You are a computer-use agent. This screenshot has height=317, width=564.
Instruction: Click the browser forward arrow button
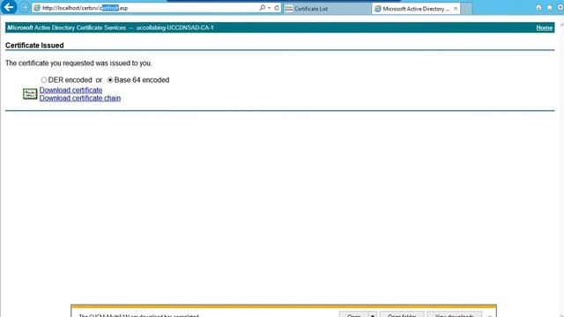coord(24,8)
